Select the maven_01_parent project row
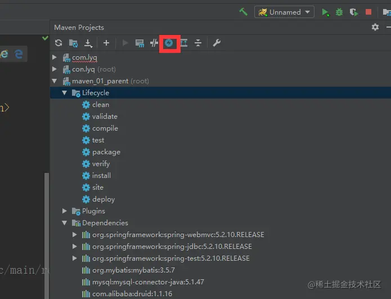This screenshot has width=391, height=299. (221, 81)
